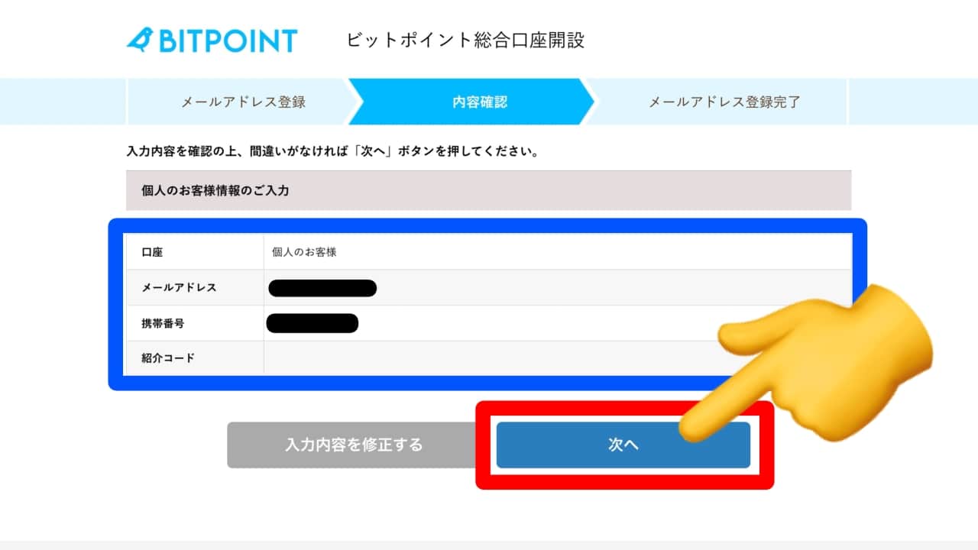
Task: Select the メールアドレス登録完了 step tab
Action: 724,102
